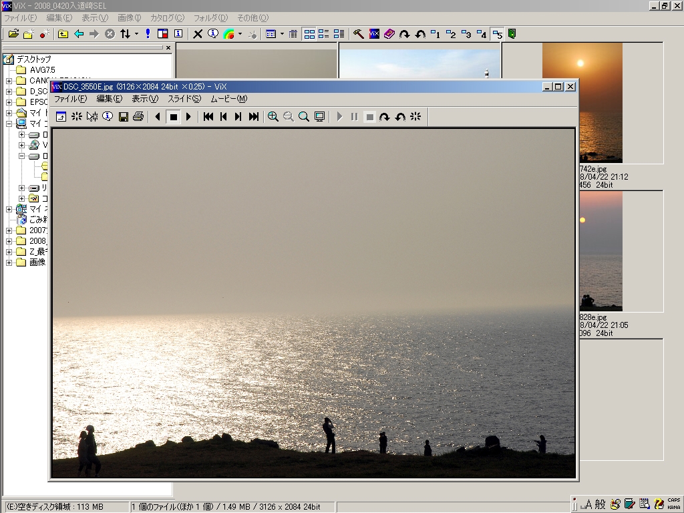Open the カタログ menu in main window

[x=167, y=18]
